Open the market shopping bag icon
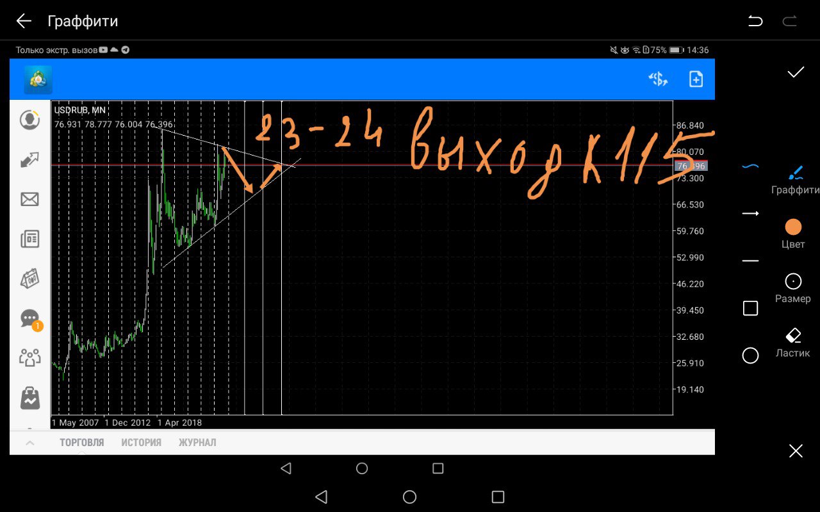Screen dimensions: 820x512 point(29,398)
